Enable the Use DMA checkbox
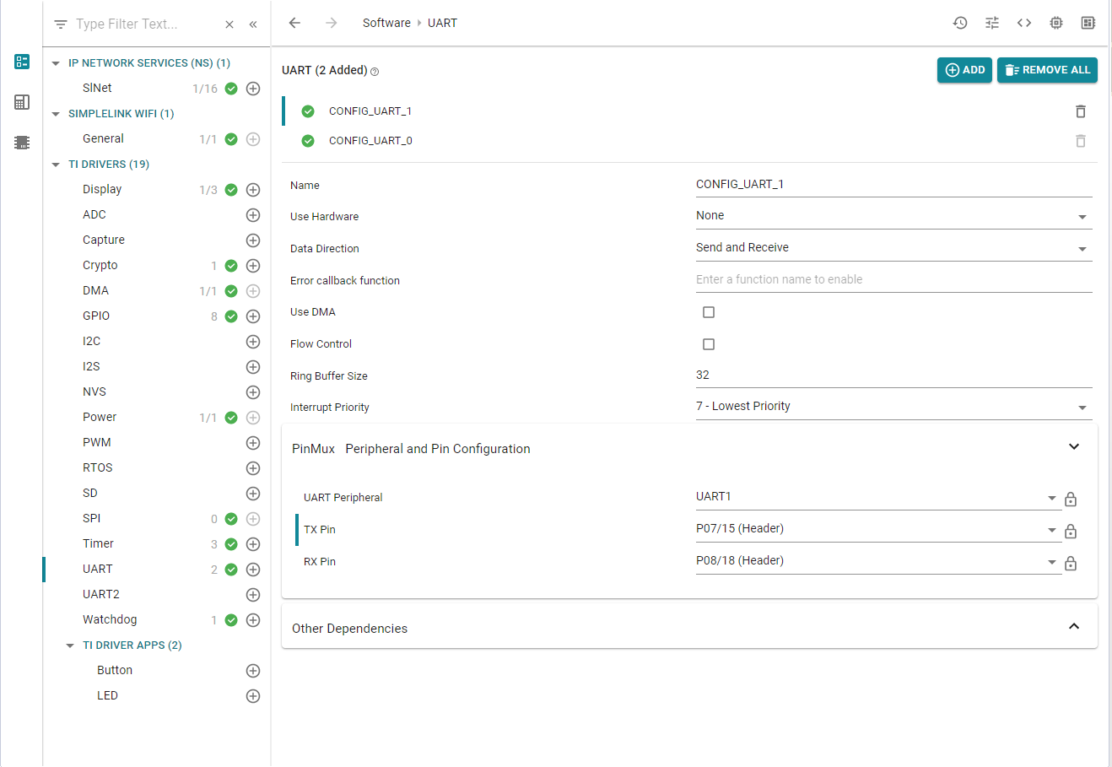 pos(709,312)
